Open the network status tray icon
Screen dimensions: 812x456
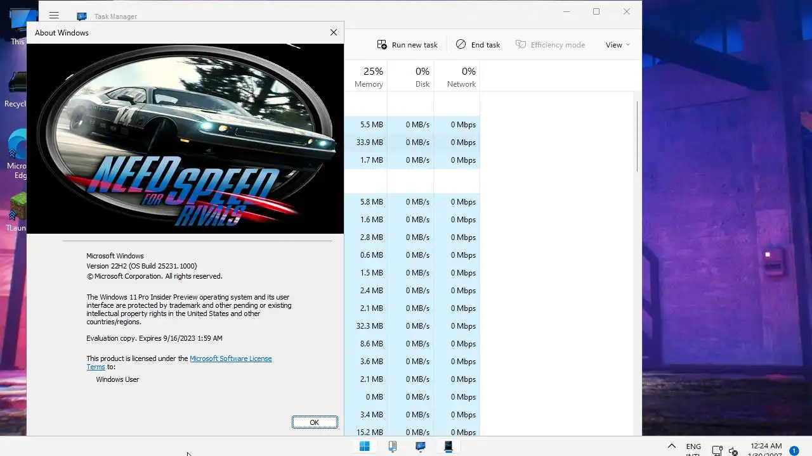(x=717, y=451)
